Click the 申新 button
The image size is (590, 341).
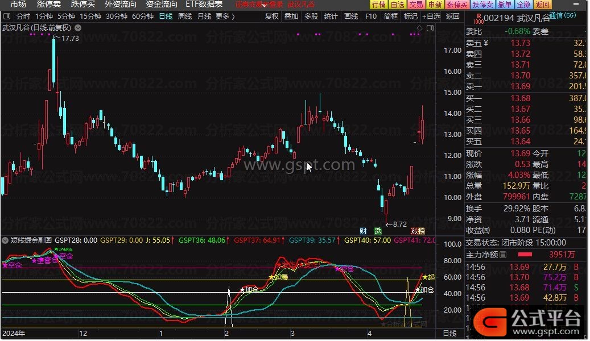point(435,5)
